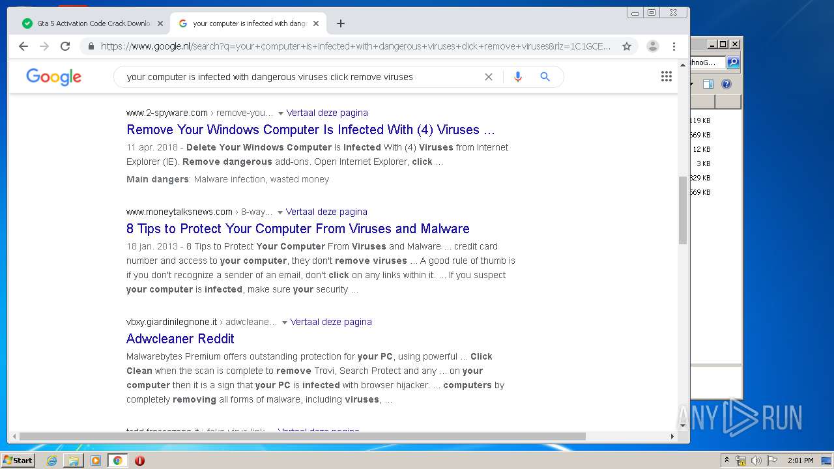This screenshot has width=834, height=469.
Task: Submit search with the magnifier icon
Action: [x=545, y=77]
